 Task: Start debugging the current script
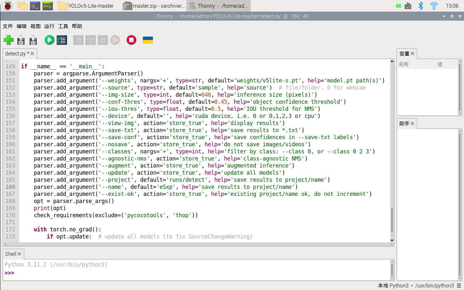(x=62, y=40)
